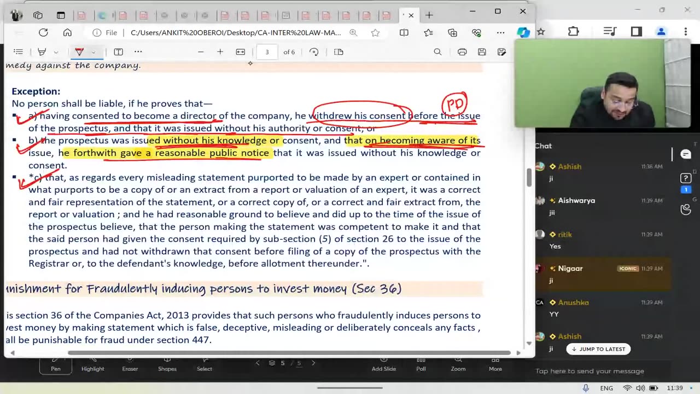The image size is (700, 394).
Task: Go to next slide arrow
Action: pyautogui.click(x=314, y=363)
